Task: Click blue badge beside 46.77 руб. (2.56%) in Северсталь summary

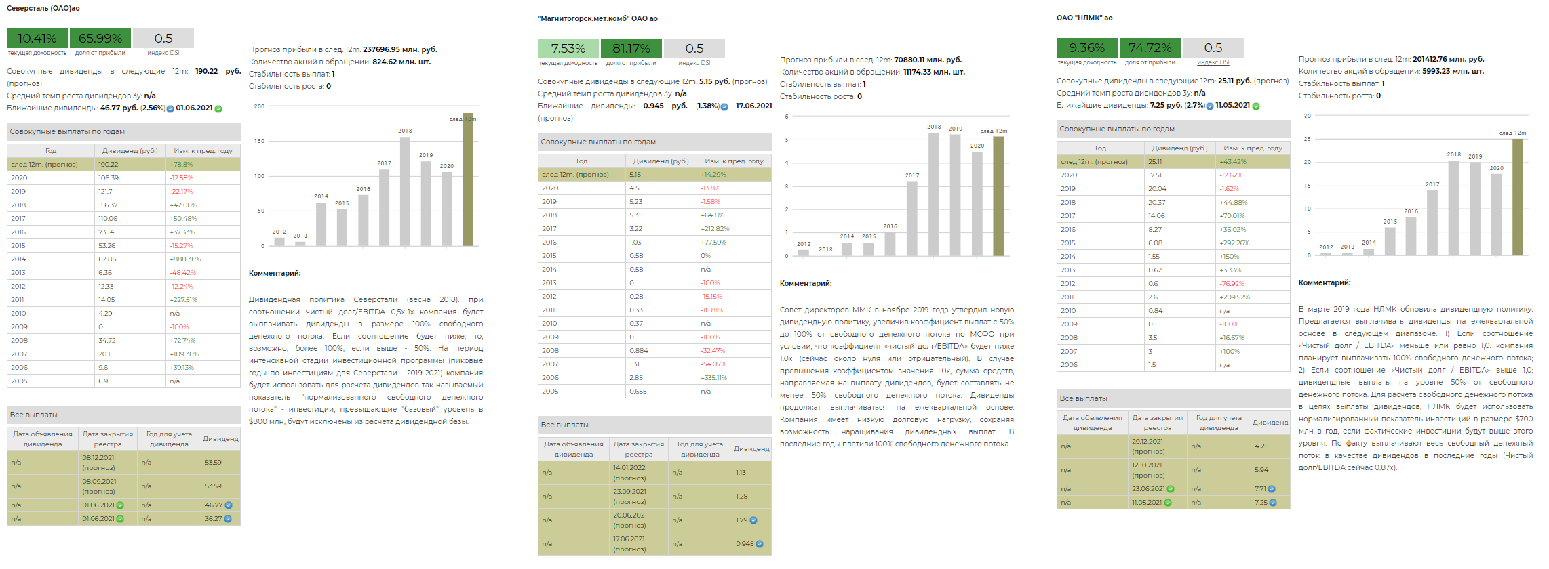Action: coord(170,108)
